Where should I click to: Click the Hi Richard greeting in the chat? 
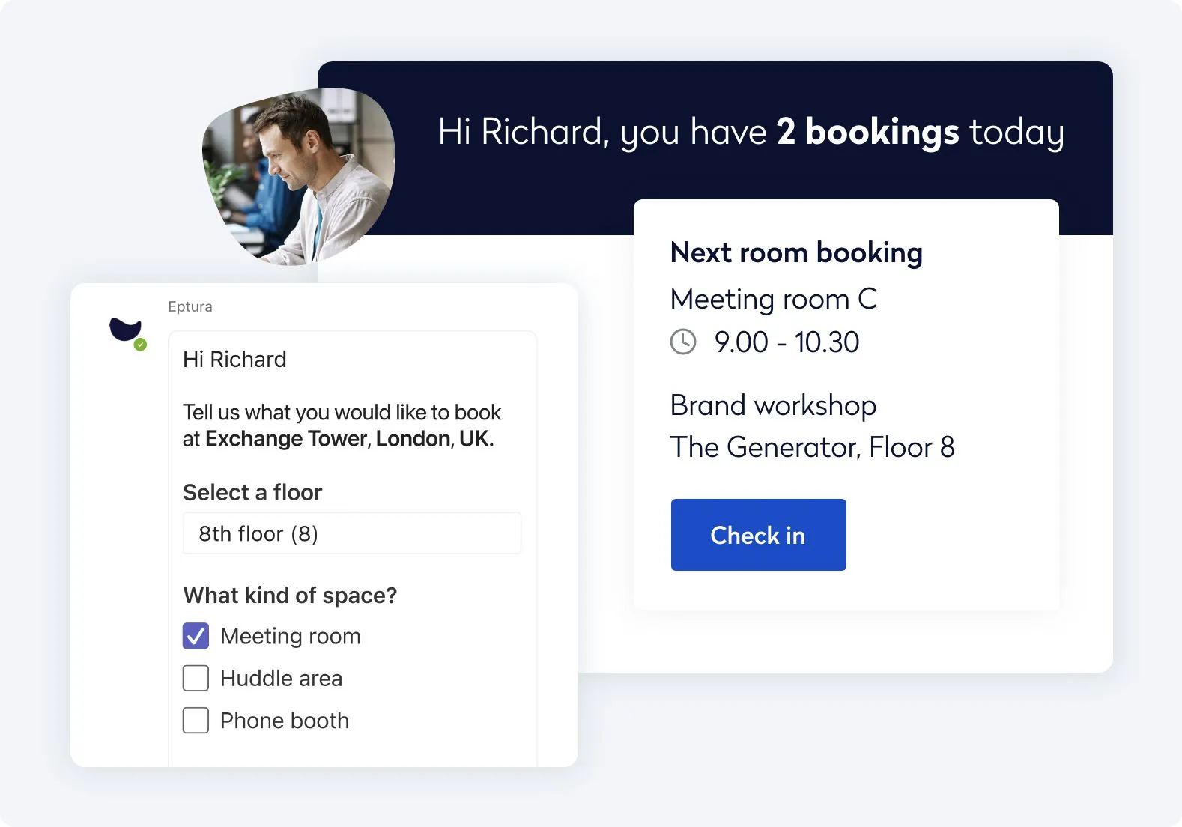click(234, 360)
